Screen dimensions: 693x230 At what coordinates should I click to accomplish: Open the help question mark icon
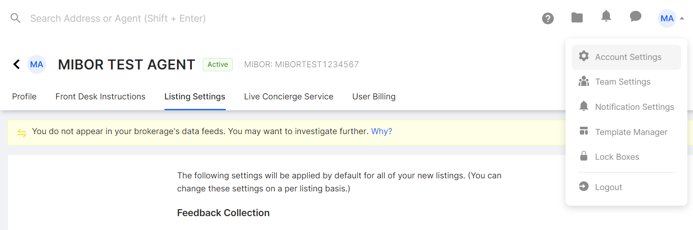(x=548, y=18)
